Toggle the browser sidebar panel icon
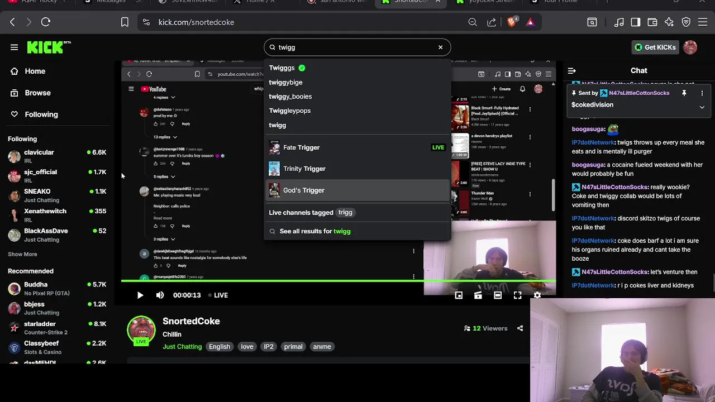This screenshot has height=402, width=715. point(636,22)
